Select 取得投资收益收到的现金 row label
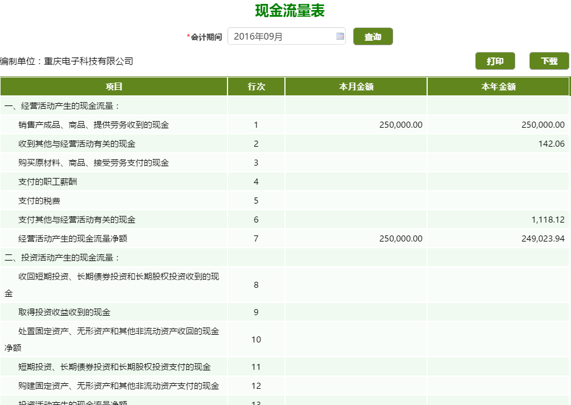Image resolution: width=571 pixels, height=405 pixels. tap(65, 312)
